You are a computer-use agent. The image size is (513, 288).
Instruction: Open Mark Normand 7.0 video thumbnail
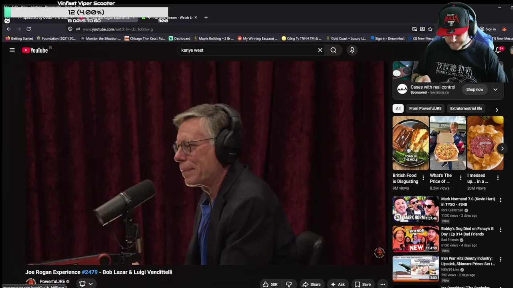coord(416,209)
